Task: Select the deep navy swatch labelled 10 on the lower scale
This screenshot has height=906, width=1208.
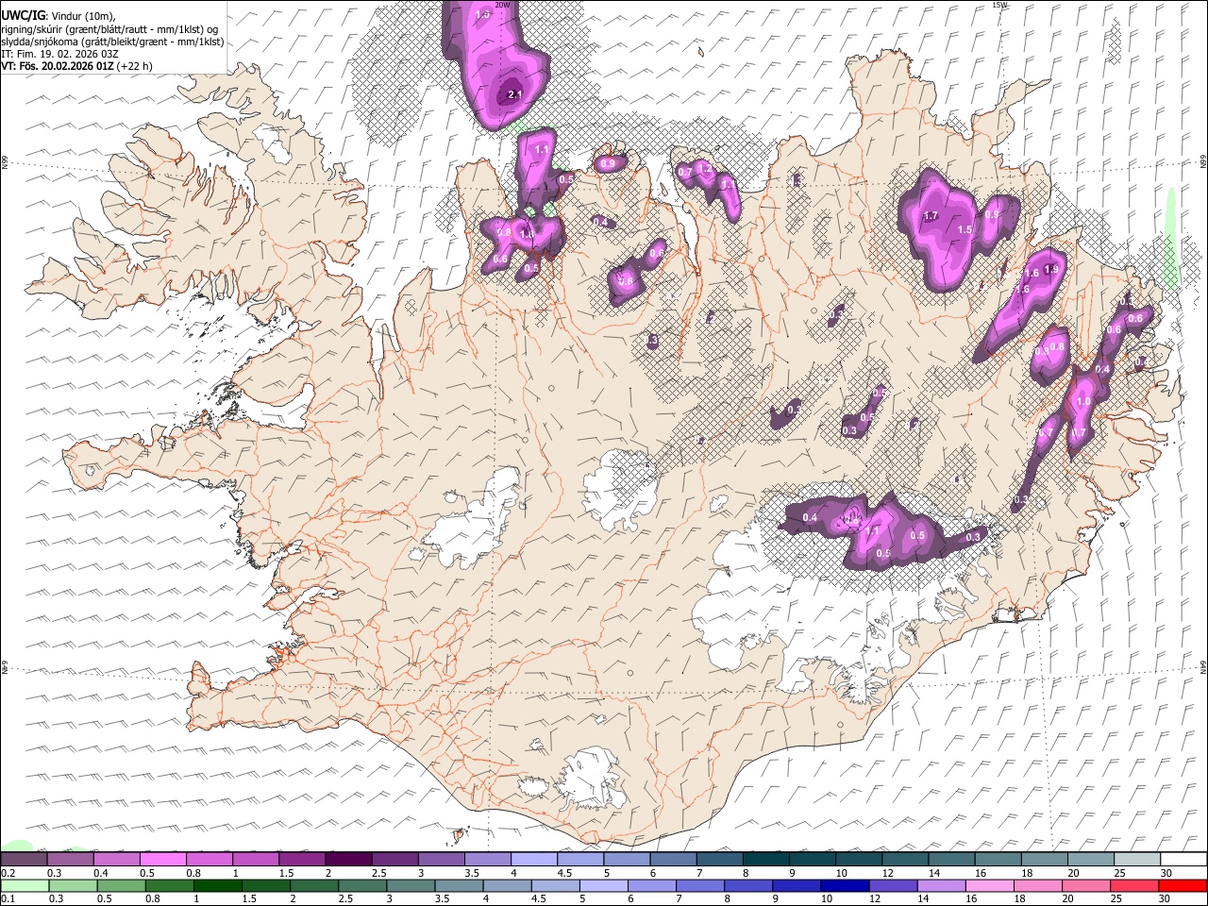Action: point(844,885)
